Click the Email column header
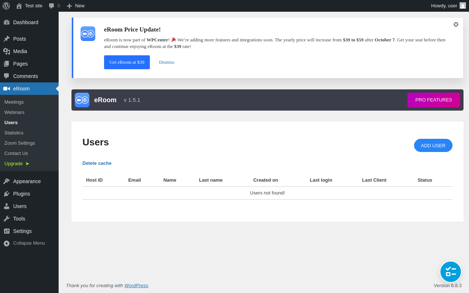Viewport: 469px width, 293px height. click(134, 180)
